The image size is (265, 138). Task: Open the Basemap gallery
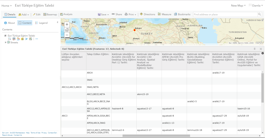click(50, 14)
